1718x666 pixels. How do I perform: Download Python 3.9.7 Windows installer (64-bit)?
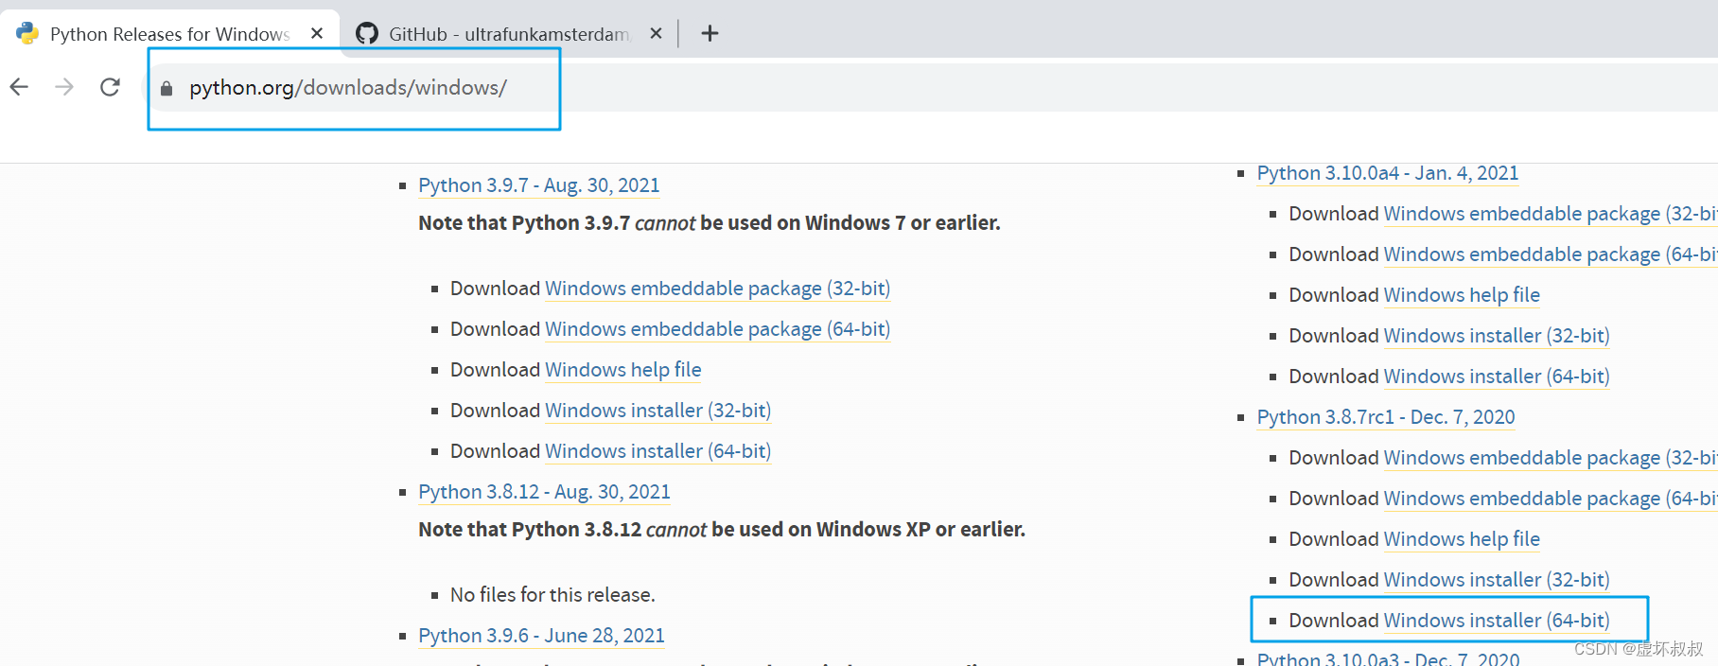coord(657,451)
